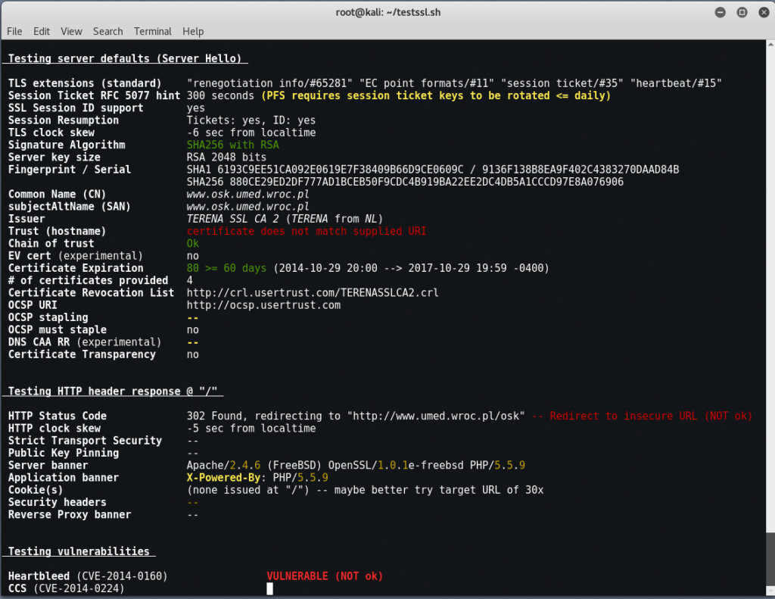Open the File menu

[x=14, y=31]
